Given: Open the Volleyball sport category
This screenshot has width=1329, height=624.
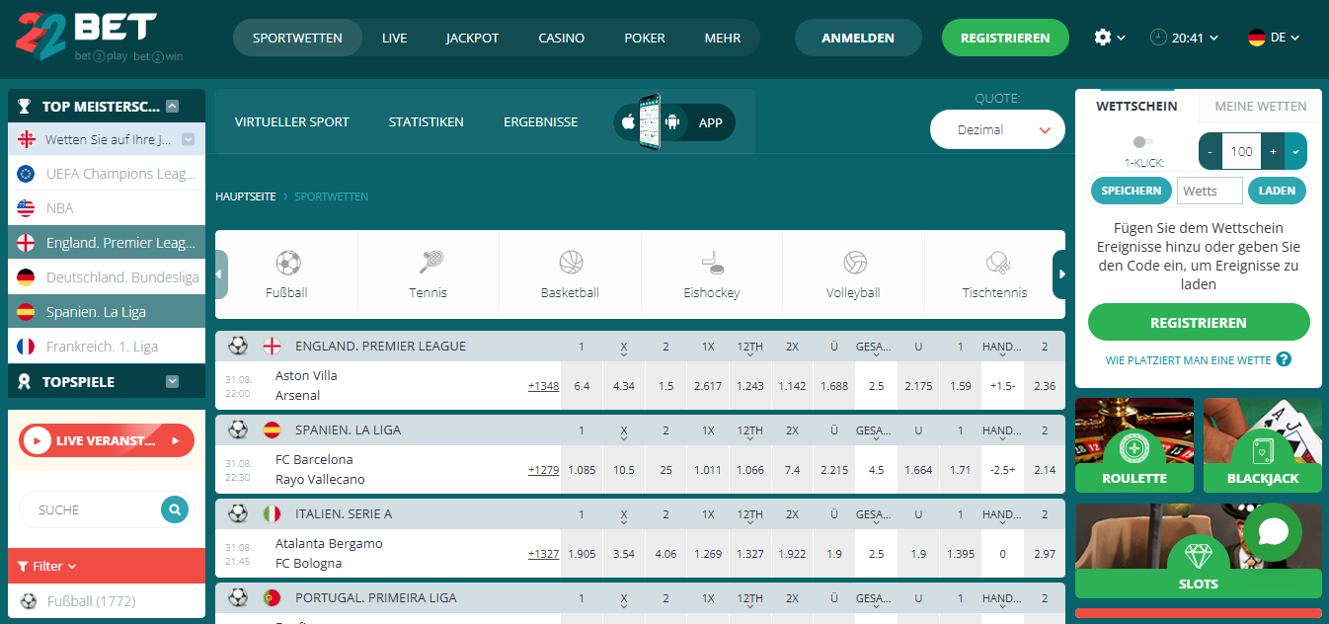Looking at the screenshot, I should 853,273.
